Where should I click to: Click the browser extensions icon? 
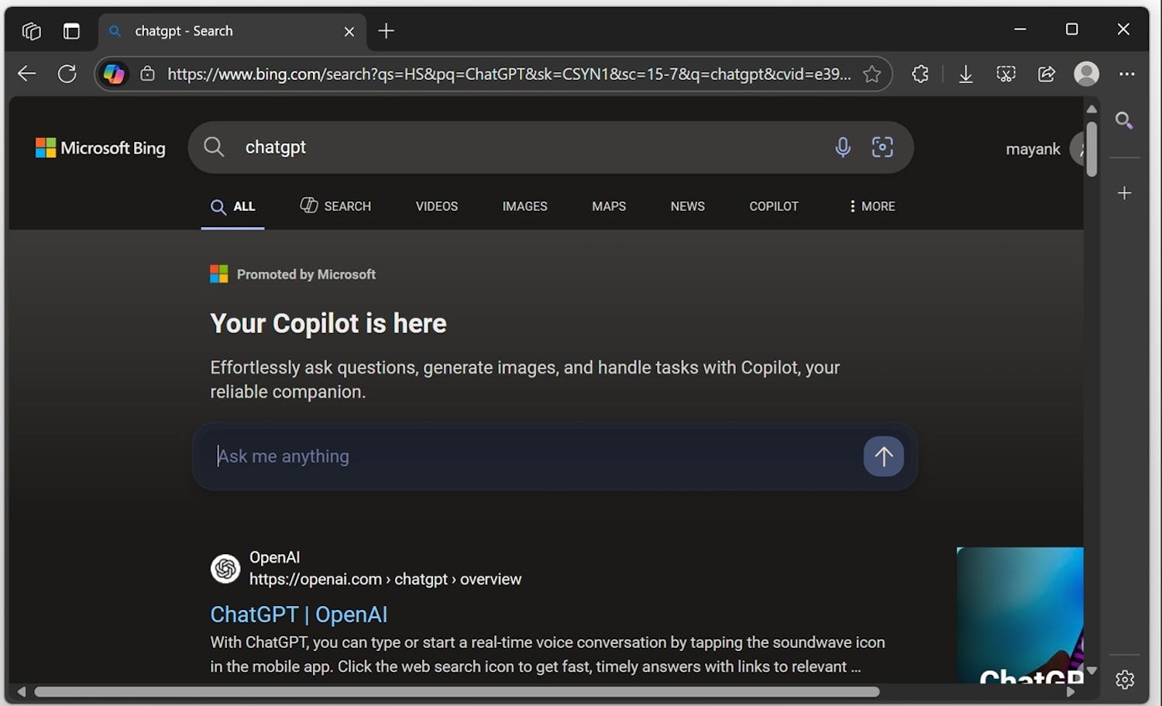[920, 74]
